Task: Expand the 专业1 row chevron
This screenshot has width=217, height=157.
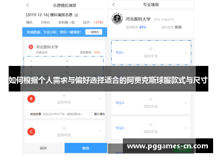Action: pyautogui.click(x=186, y=52)
